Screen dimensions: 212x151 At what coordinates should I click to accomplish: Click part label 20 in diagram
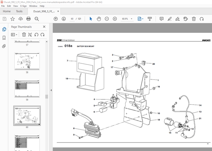154,64
